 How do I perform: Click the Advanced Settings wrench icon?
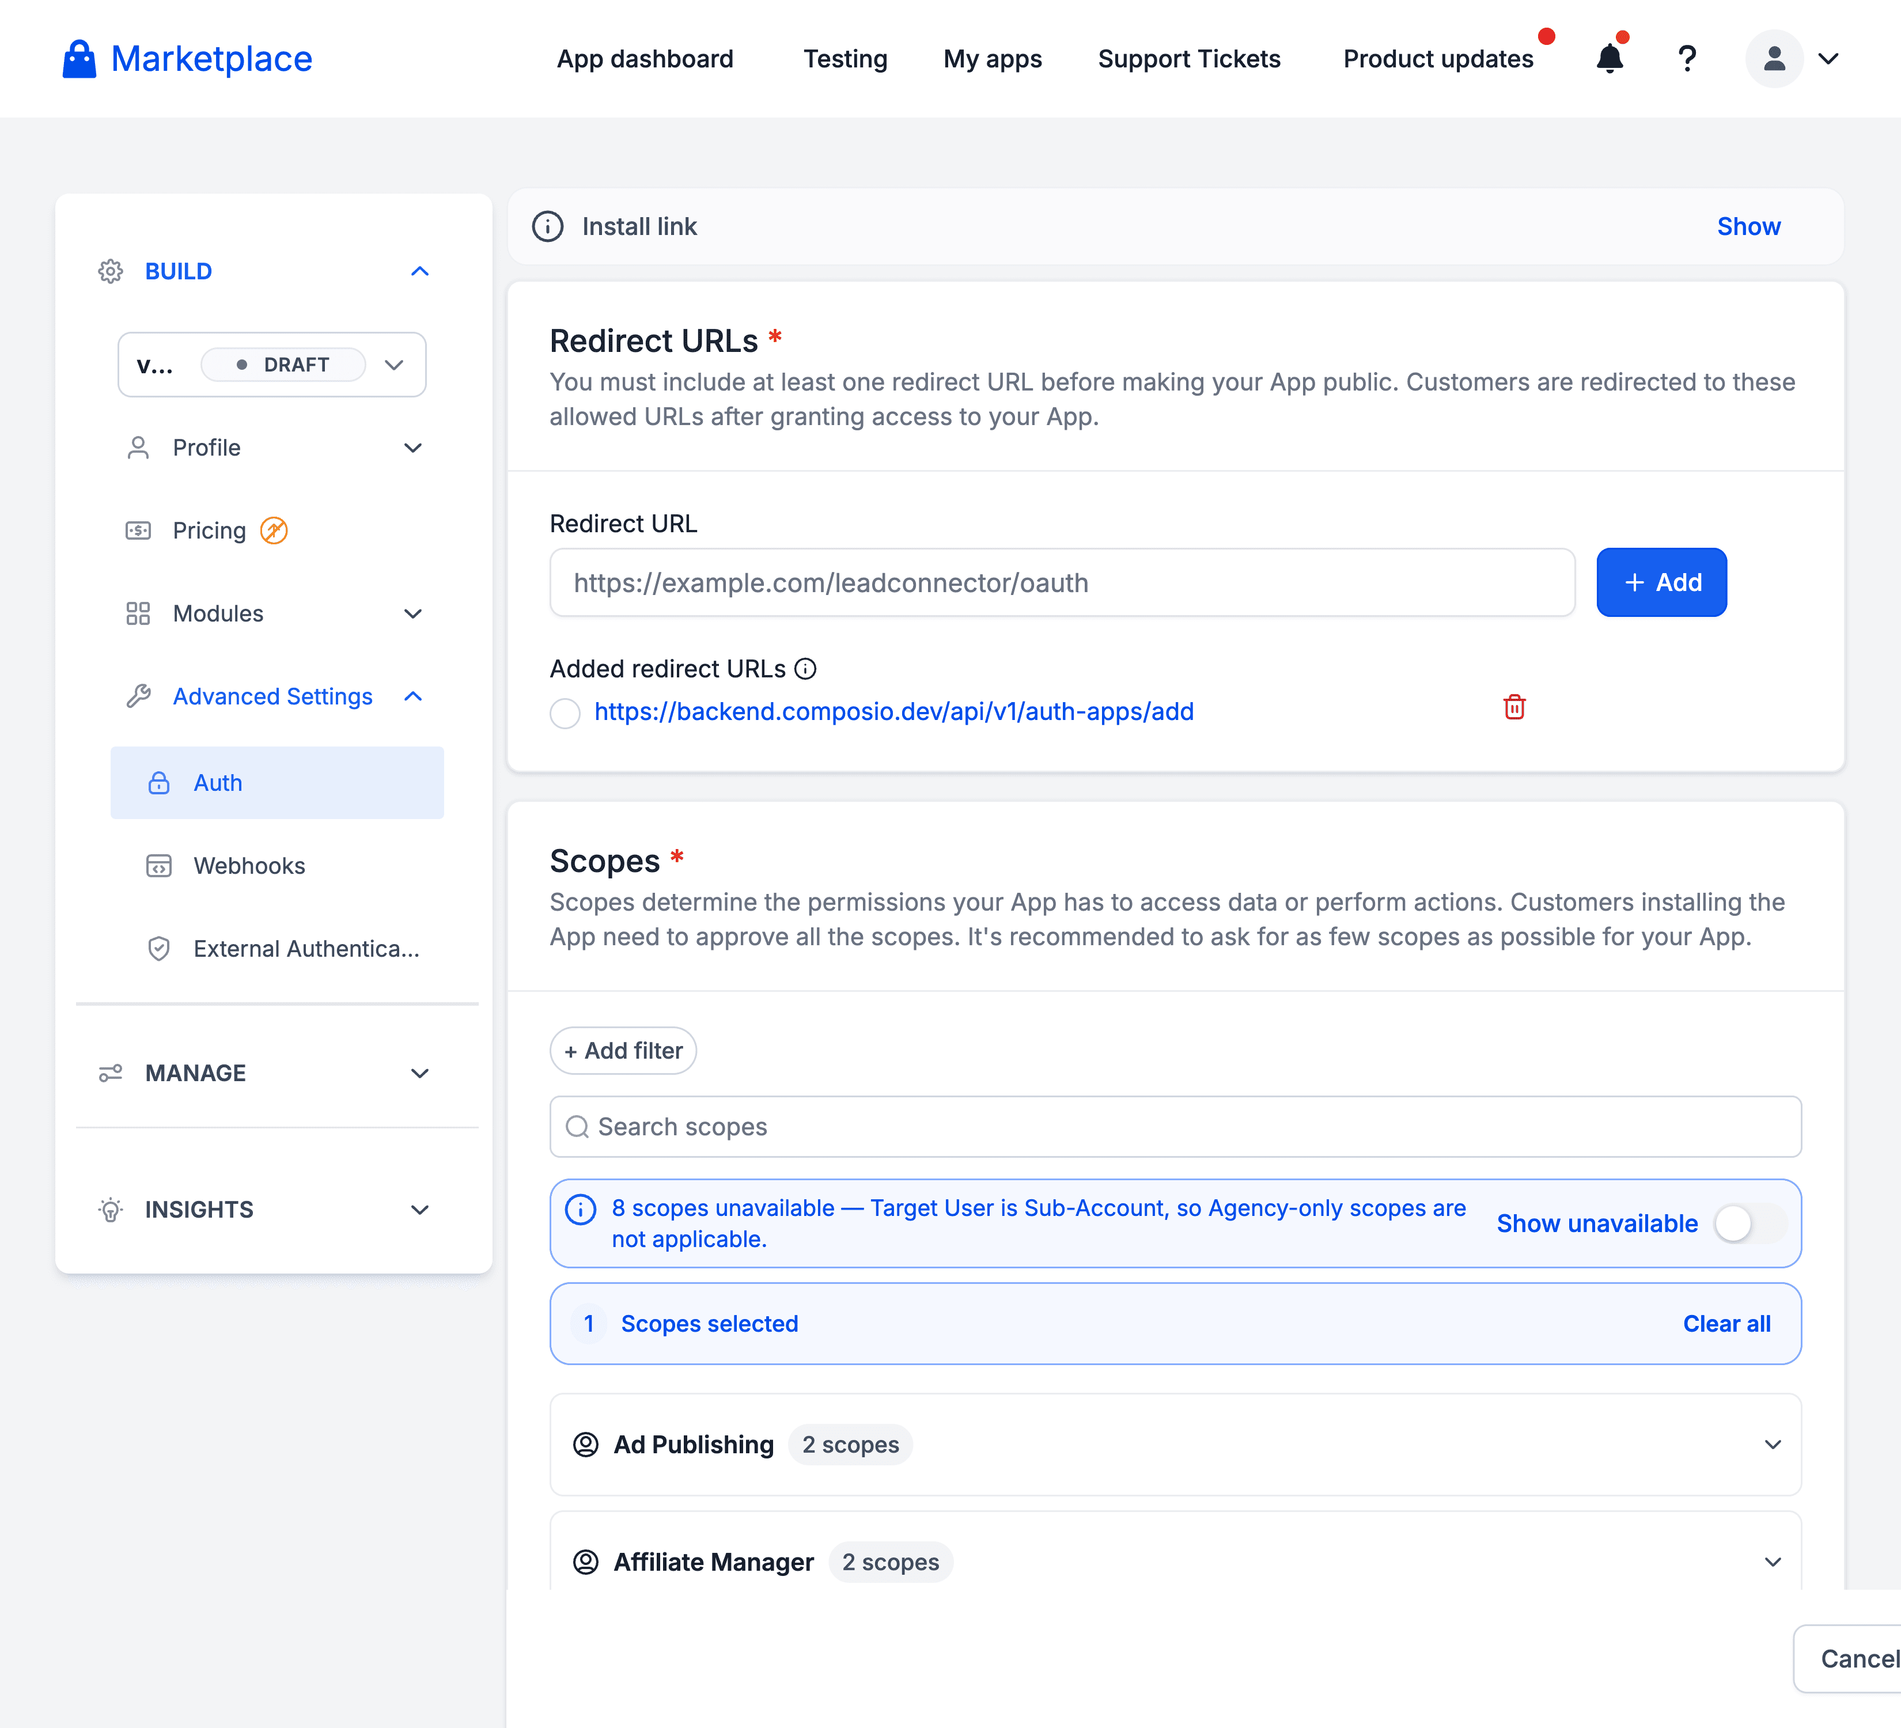pyautogui.click(x=139, y=696)
